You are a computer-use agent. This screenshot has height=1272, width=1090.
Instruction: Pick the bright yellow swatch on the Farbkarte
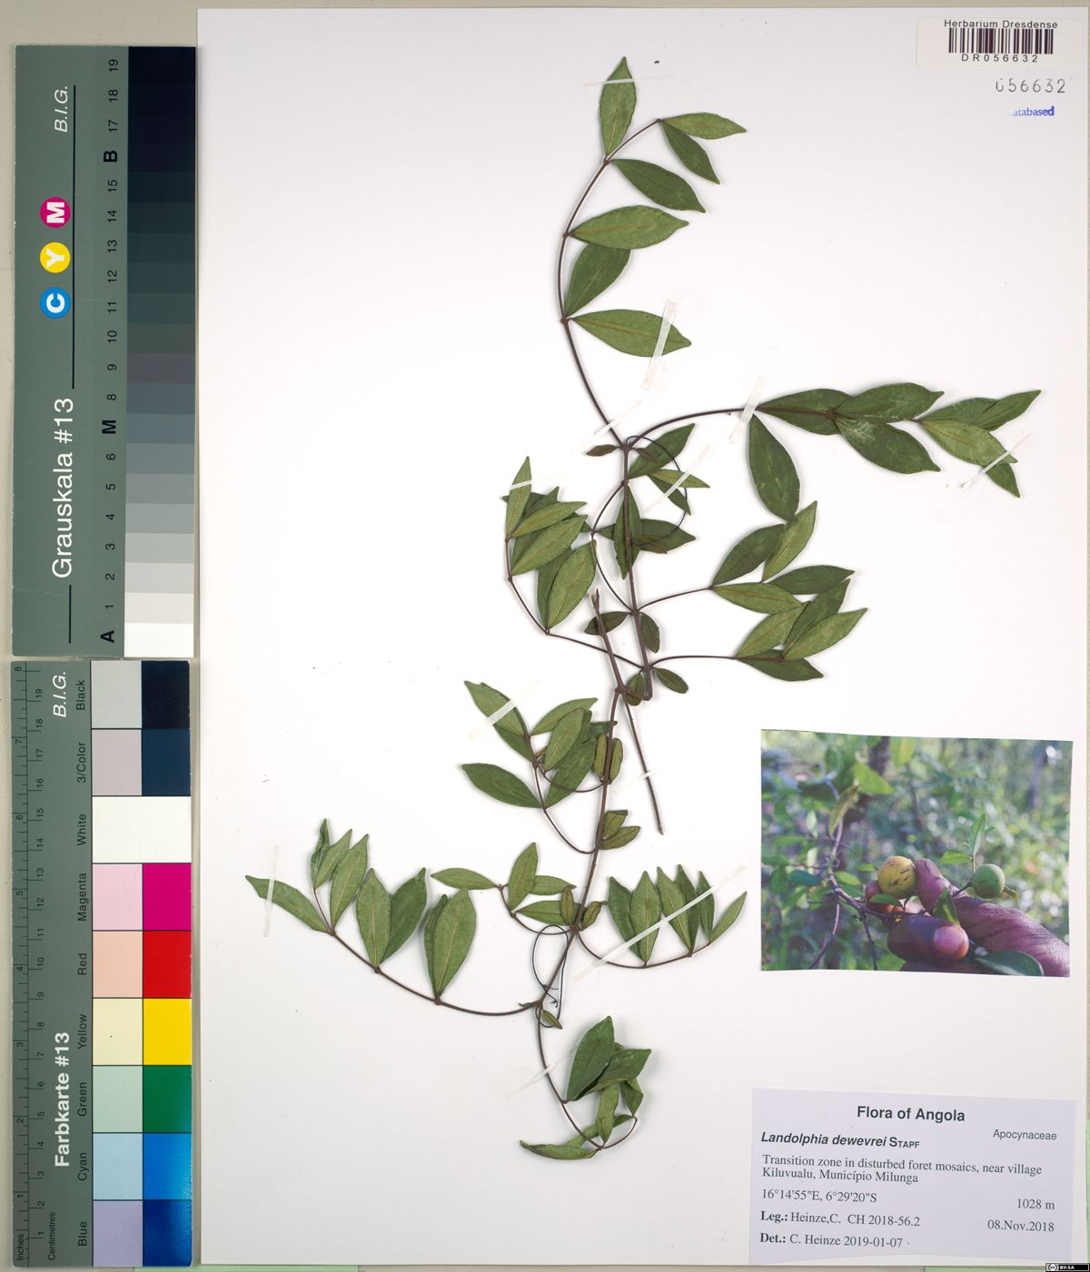[166, 1030]
